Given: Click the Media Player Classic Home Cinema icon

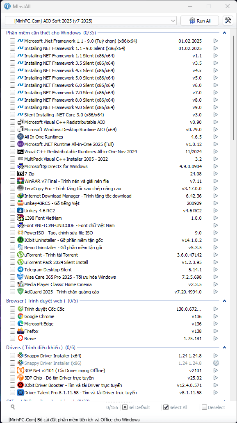Looking at the screenshot, I should [20, 284].
